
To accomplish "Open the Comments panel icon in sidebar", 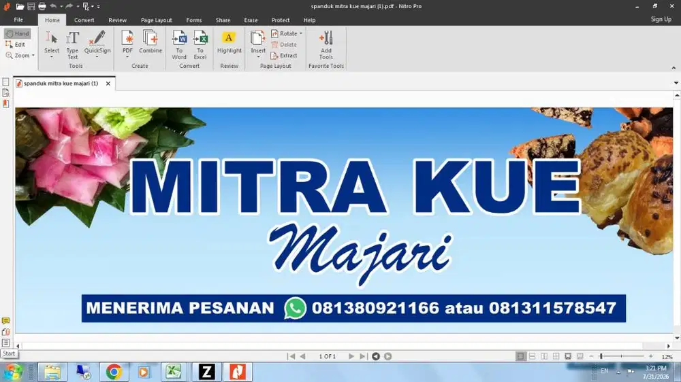I will click(5, 321).
